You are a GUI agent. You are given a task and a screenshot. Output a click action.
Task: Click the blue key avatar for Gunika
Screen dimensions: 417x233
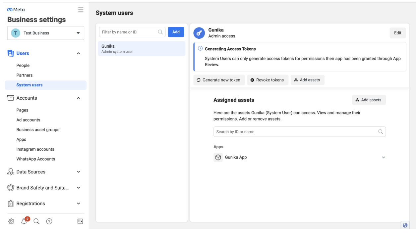[199, 33]
